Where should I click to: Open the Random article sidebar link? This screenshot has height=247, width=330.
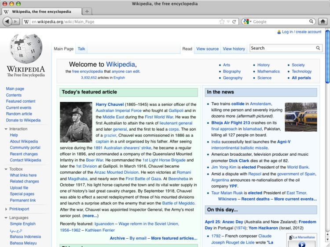(x=19, y=114)
